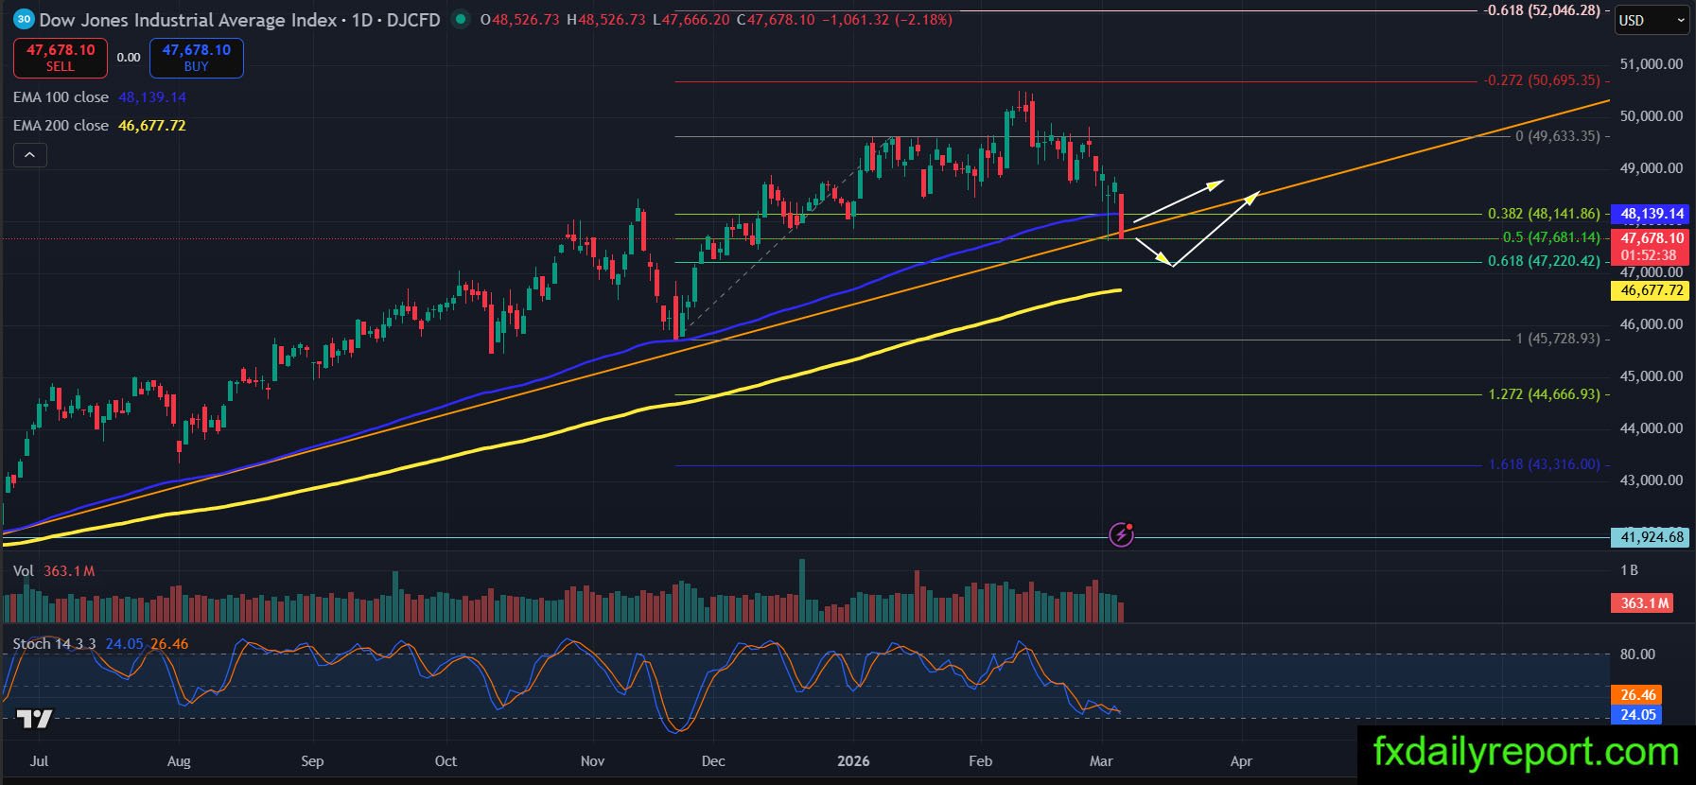The image size is (1696, 785).
Task: Click the orange 26.46 Stoch axis tag
Action: coord(1636,695)
